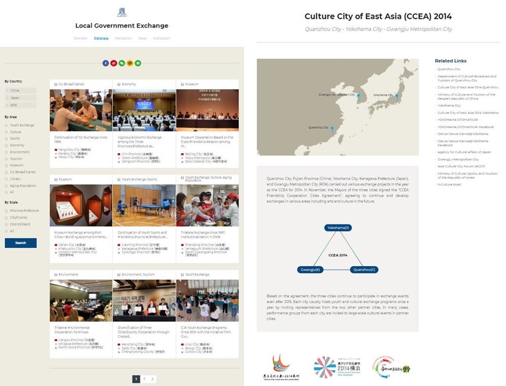Click the Quanzhou City map pin
The image size is (506, 386).
[x=332, y=130]
